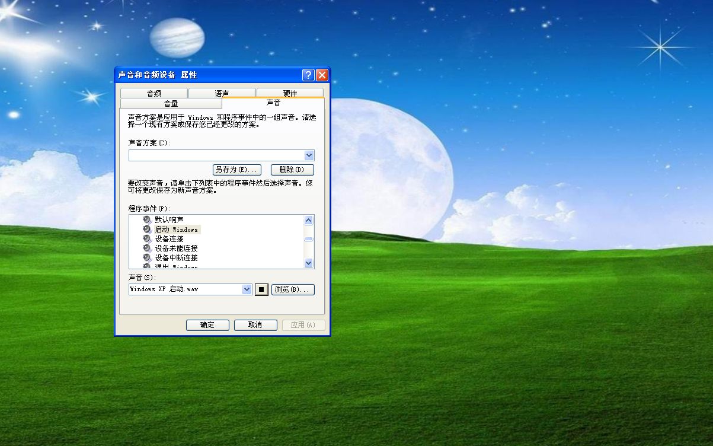
Task: Open the 声音方案 dropdown list
Action: [309, 155]
